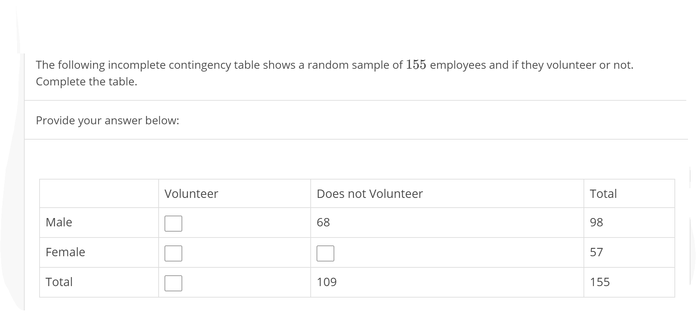Select the Female Volunteer answer field
696x317 pixels.
click(x=173, y=253)
